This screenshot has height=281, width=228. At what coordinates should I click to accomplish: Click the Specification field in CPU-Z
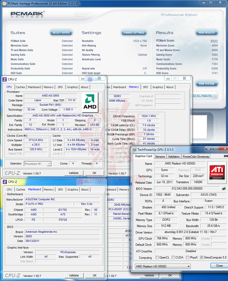62,116
